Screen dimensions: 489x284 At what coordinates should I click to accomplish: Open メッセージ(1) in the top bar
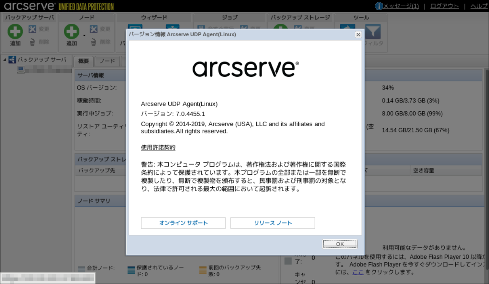(x=401, y=6)
